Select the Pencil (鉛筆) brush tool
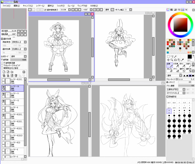The height and width of the screenshot is (164, 195). coord(170,65)
